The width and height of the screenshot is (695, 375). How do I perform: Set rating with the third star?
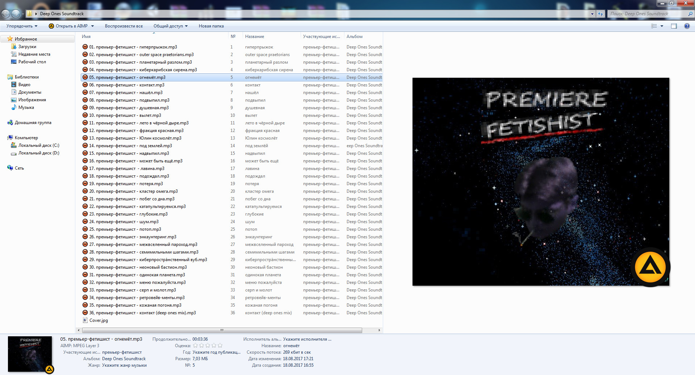tap(208, 346)
